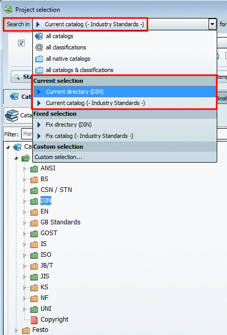
Task: Click the Project selection title icon
Action: pos(8,9)
